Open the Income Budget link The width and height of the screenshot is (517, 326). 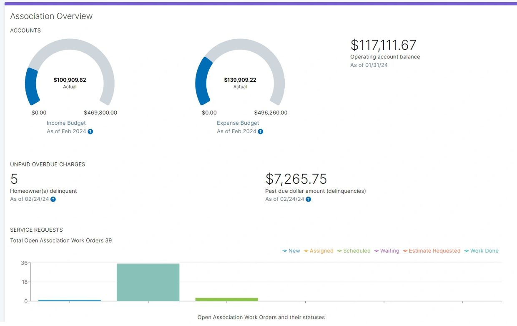coord(66,123)
